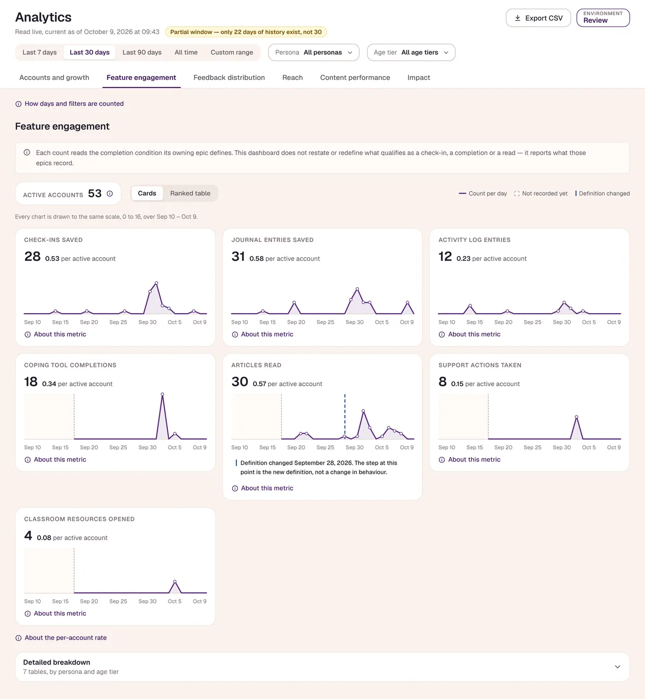Click the 'Not recorded yet' legend box icon
The height and width of the screenshot is (699, 645).
517,193
